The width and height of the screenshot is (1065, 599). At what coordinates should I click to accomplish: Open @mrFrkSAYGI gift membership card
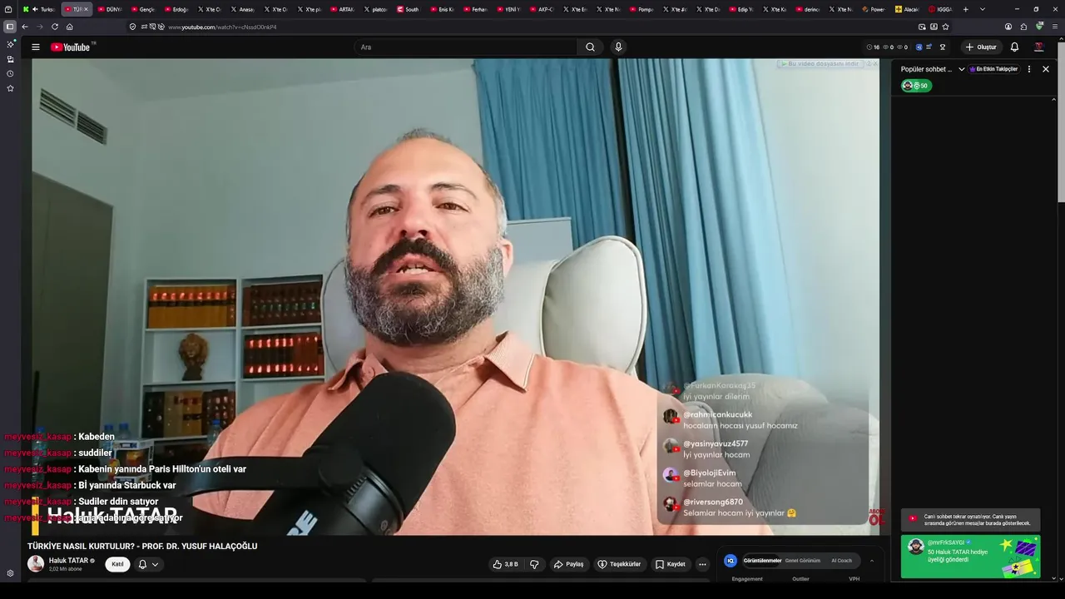point(970,556)
